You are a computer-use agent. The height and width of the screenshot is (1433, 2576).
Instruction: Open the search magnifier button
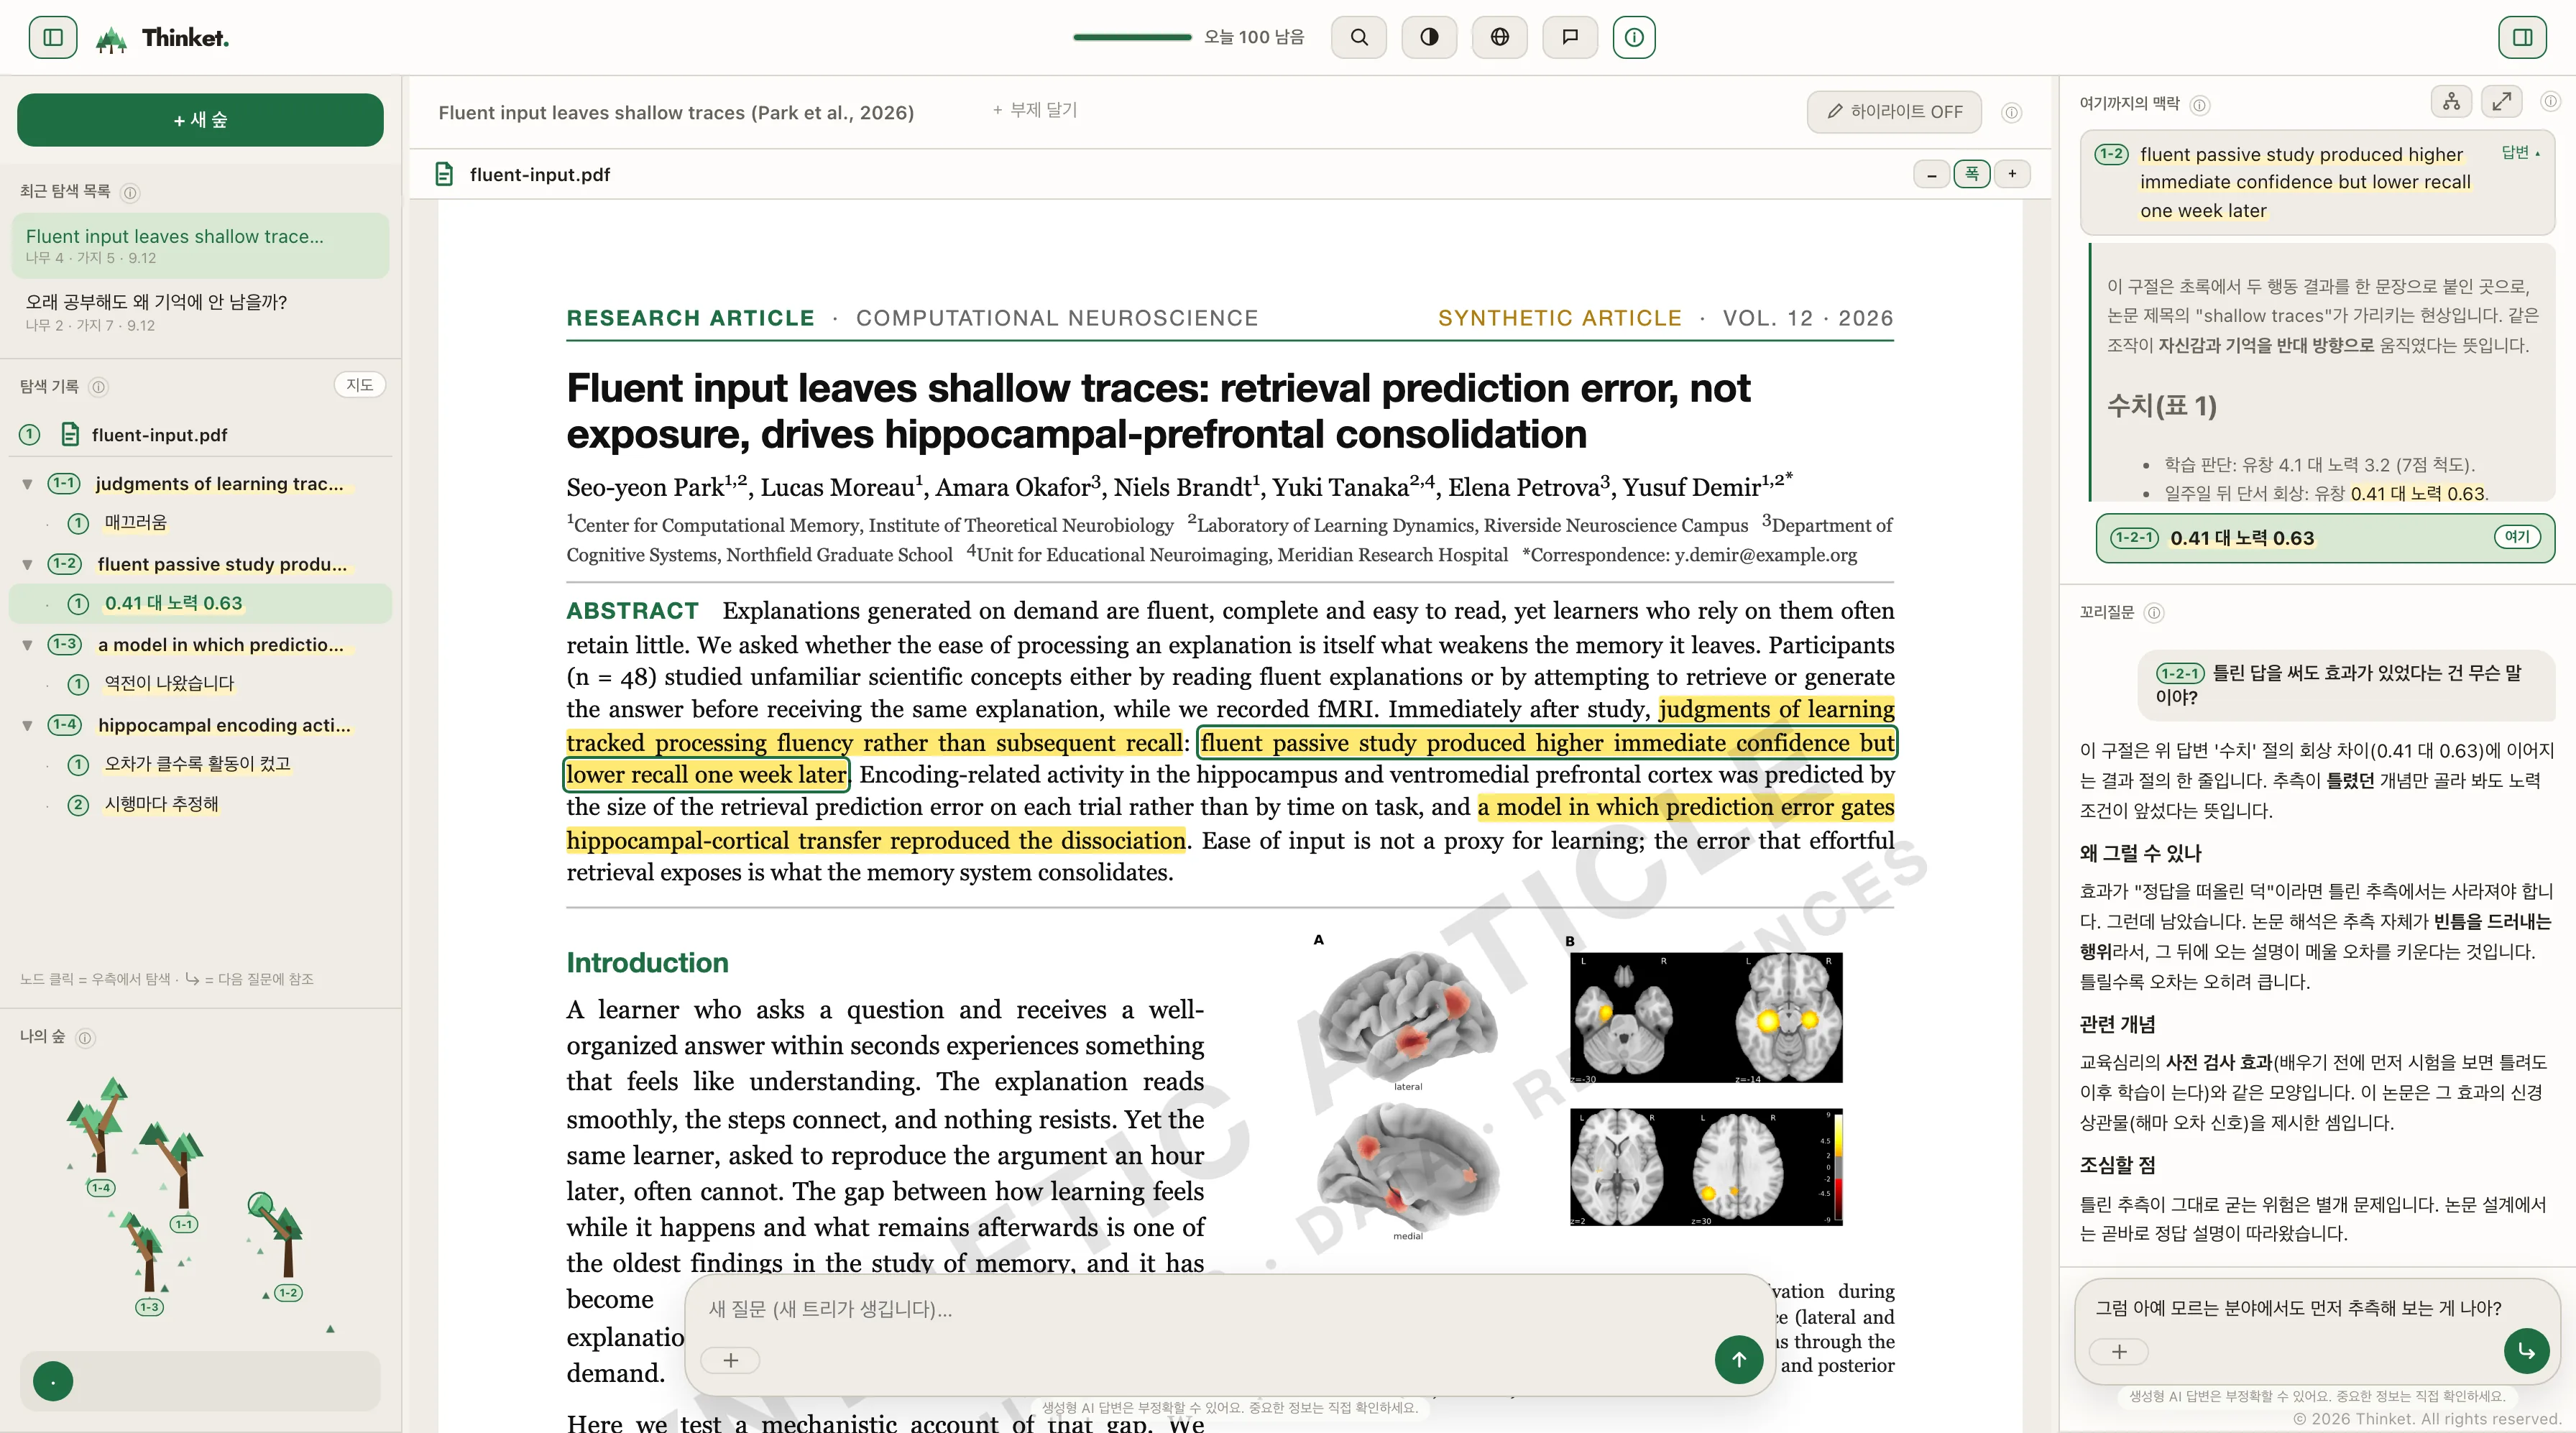pos(1359,37)
